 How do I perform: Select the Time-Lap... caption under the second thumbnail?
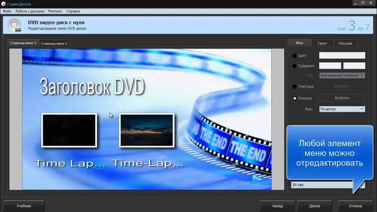click(x=148, y=163)
